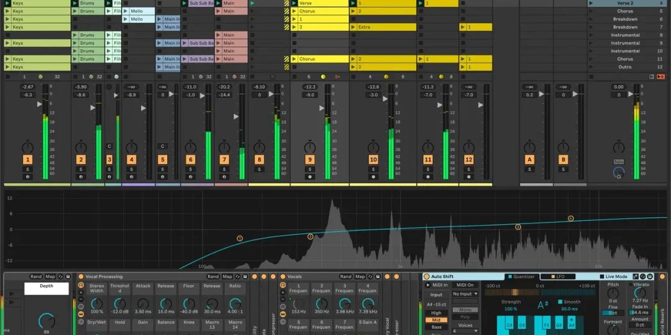
Task: Click the hot-swap icon on Auto Shift
Action: (643, 277)
